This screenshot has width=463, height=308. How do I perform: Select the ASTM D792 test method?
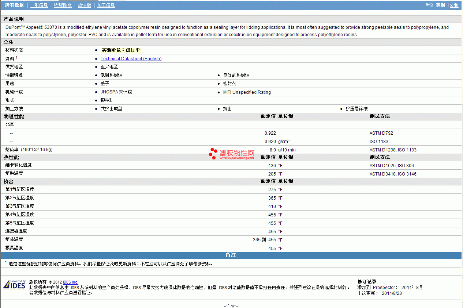point(381,133)
